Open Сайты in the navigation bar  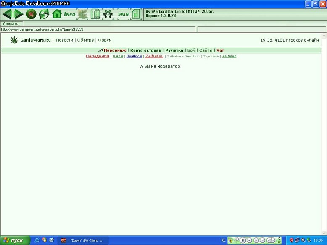click(206, 50)
